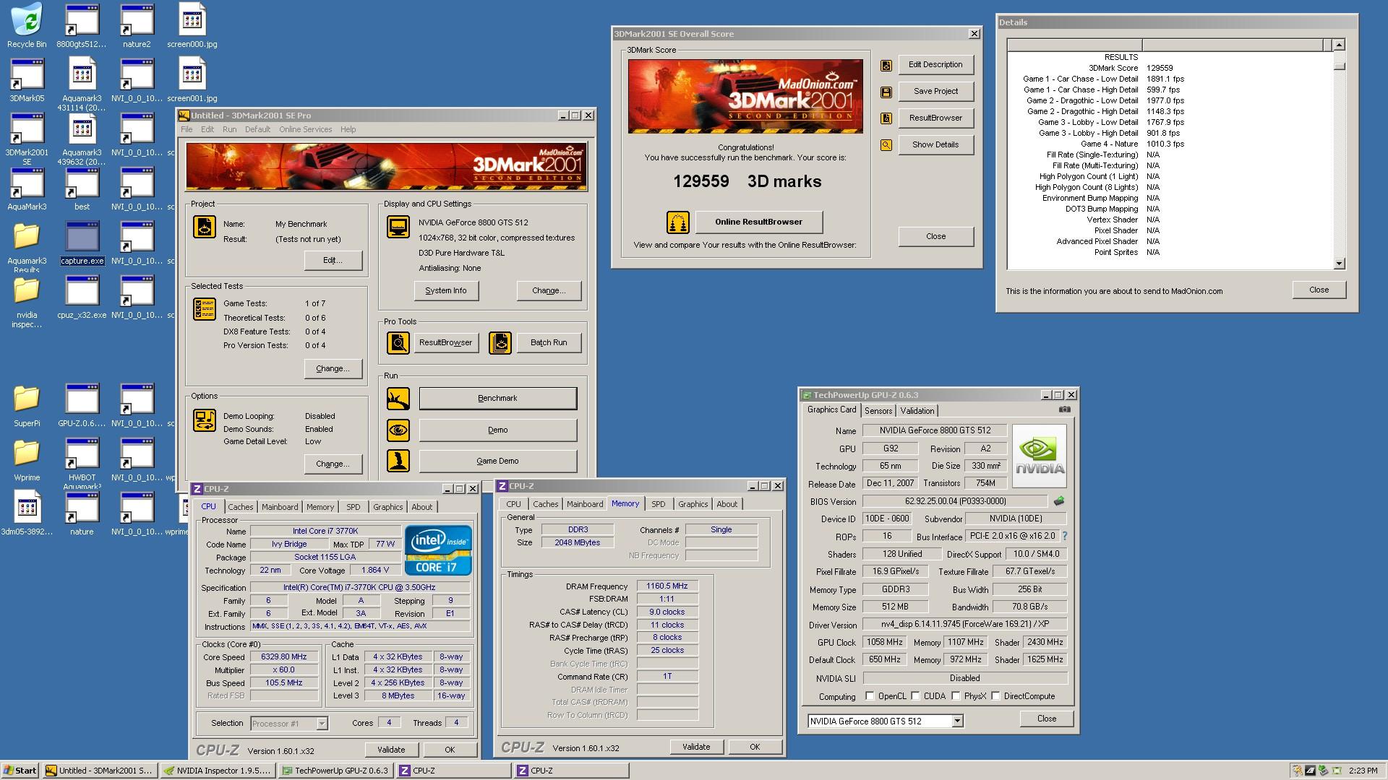Screen dimensions: 1388x780
Task: Open the GPU selection dropdown in GPU-Z
Action: [x=957, y=721]
